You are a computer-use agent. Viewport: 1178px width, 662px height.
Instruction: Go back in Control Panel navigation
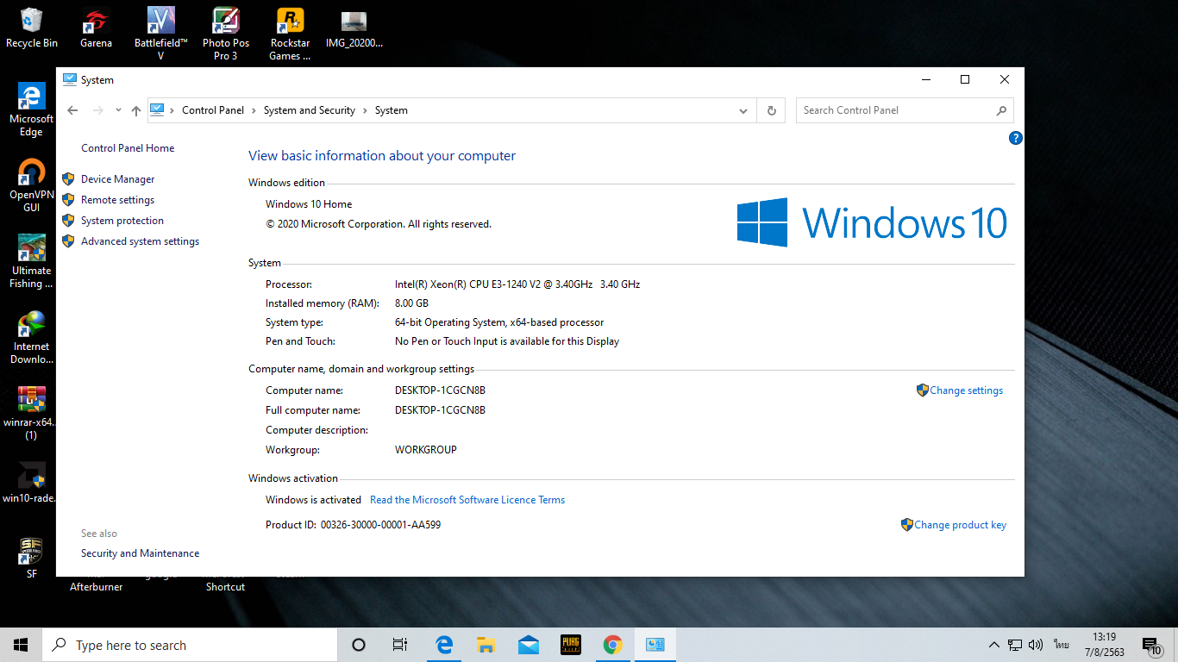click(x=72, y=110)
